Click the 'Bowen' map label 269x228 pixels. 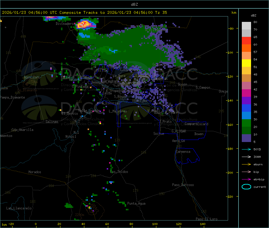199,134
